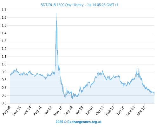
Task: Click the chart title BDT/RUB 1800 Day History
Action: point(62,5)
